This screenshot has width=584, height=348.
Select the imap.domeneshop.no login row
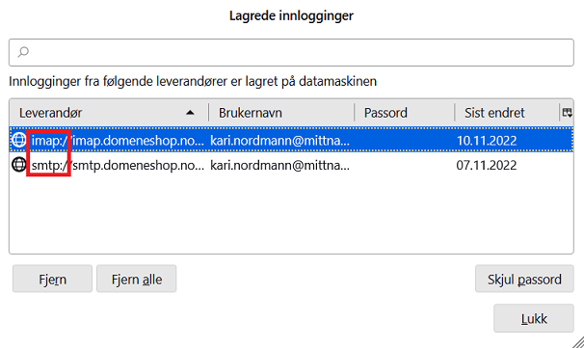pos(291,140)
